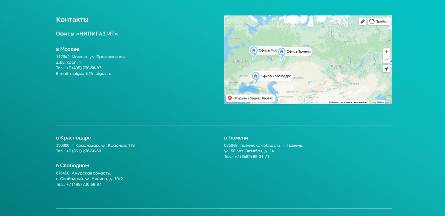Click the email nipigas_it@nipigas.ru

91,74
